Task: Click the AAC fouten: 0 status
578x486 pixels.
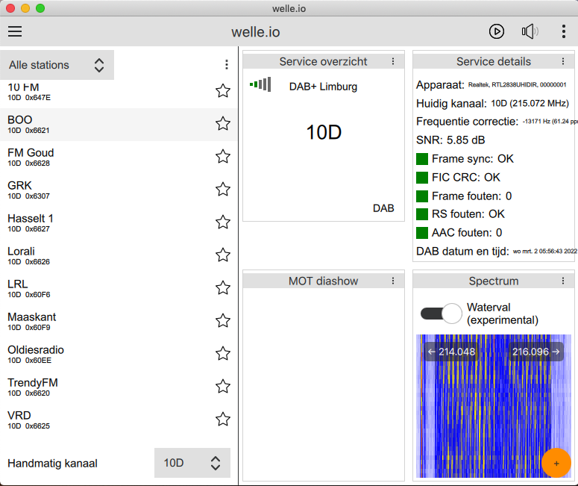Action: (x=459, y=232)
